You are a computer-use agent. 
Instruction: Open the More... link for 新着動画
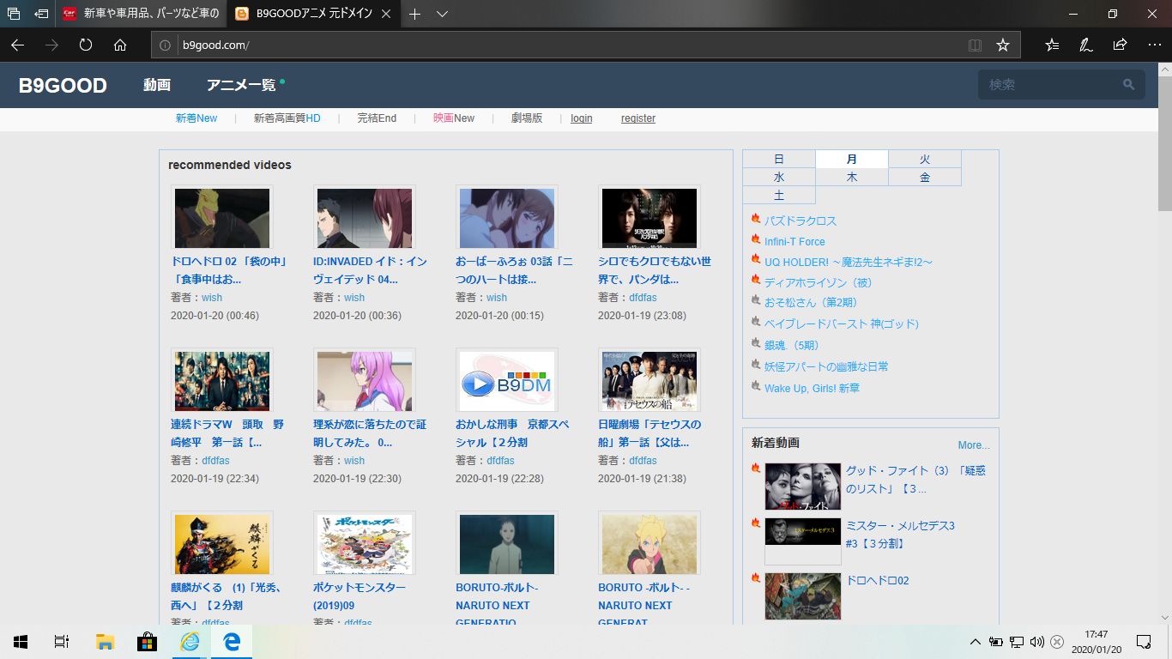[x=973, y=445]
